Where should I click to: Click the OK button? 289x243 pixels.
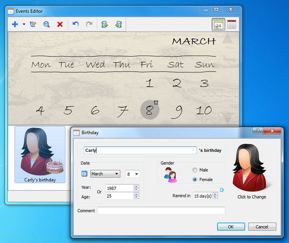pos(231,227)
